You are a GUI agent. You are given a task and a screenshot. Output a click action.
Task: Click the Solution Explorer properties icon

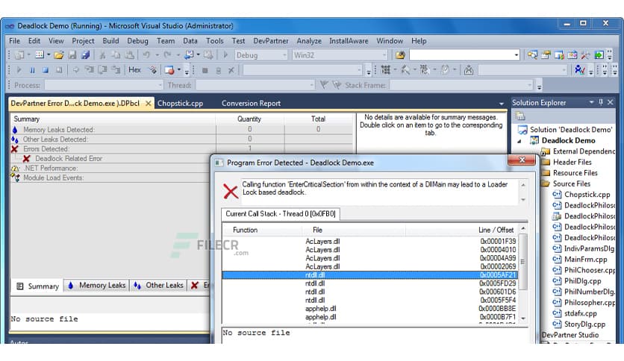[520, 116]
